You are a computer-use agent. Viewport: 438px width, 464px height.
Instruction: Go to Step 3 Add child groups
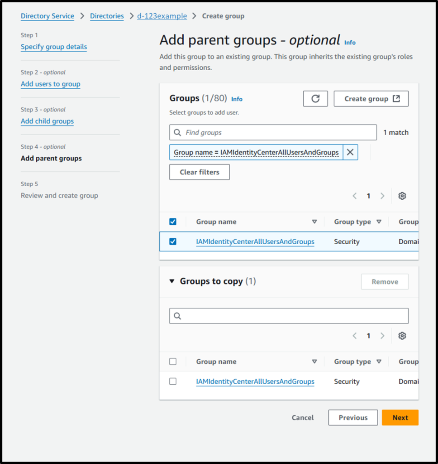48,121
